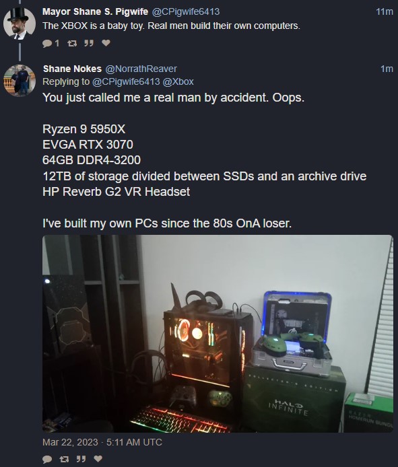Open the gaming PC setup photo
Image resolution: width=398 pixels, height=467 pixels.
coord(218,334)
